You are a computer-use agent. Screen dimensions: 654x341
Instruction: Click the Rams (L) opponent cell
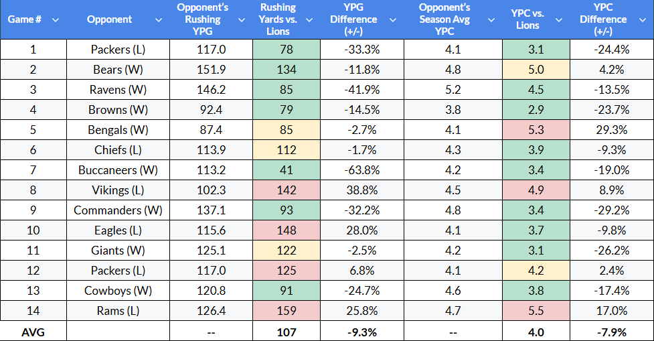[x=118, y=311]
